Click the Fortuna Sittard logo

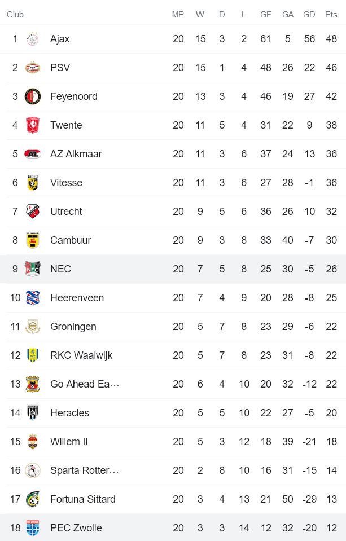click(x=33, y=499)
